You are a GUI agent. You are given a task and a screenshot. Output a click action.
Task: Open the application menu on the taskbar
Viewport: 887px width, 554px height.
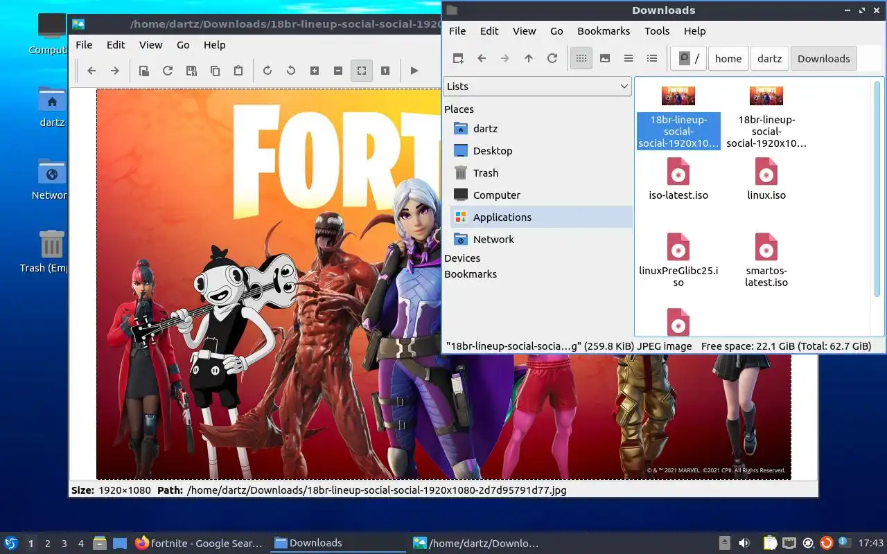(10, 543)
